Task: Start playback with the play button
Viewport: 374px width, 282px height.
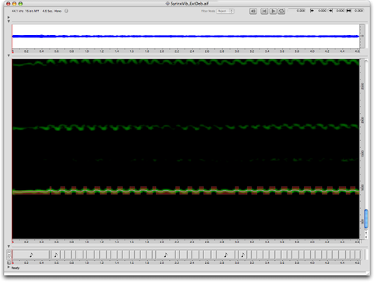Action: coord(273,11)
